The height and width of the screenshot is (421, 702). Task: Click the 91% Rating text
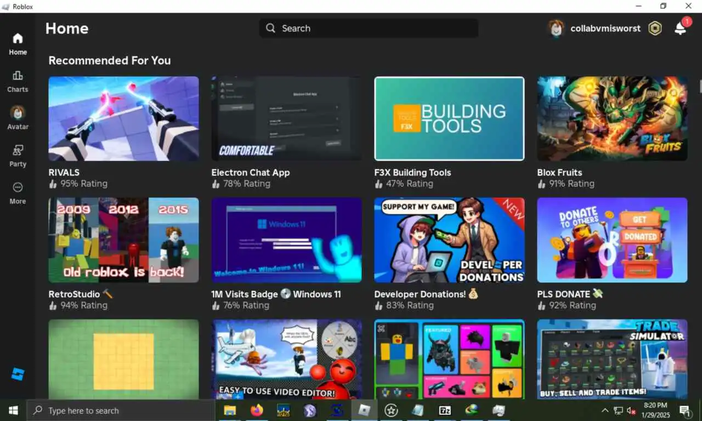pos(573,184)
